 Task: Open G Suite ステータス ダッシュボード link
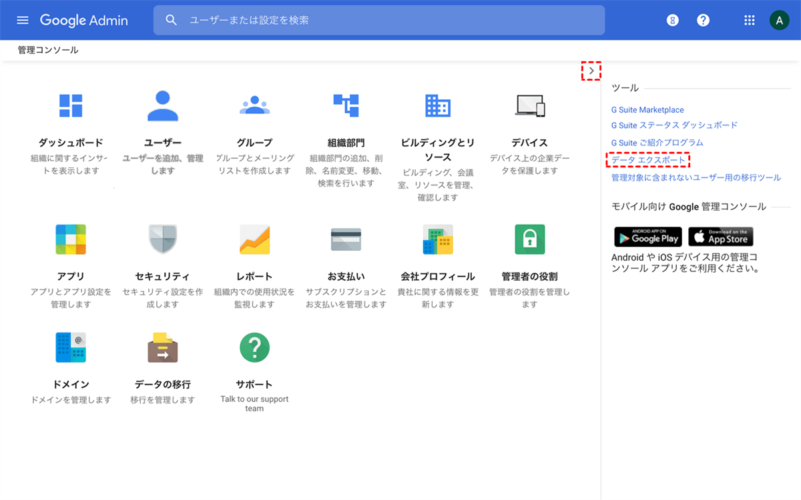675,125
